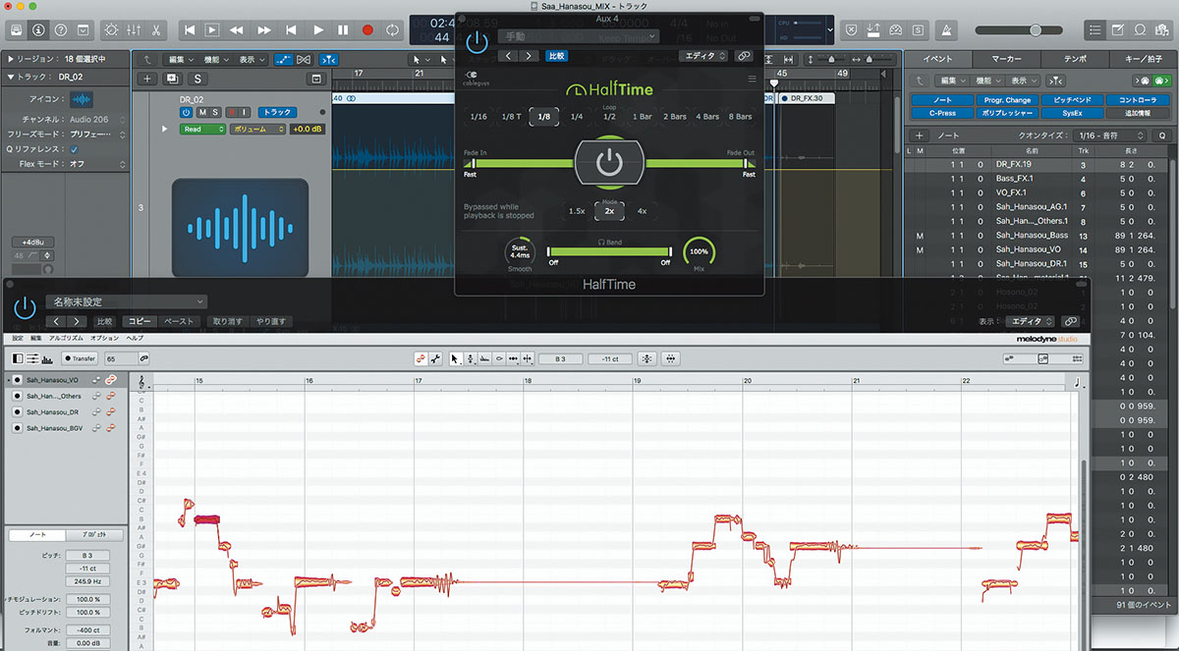Start playback with the Play button
Viewport: 1179px width, 651px height.
[x=317, y=30]
